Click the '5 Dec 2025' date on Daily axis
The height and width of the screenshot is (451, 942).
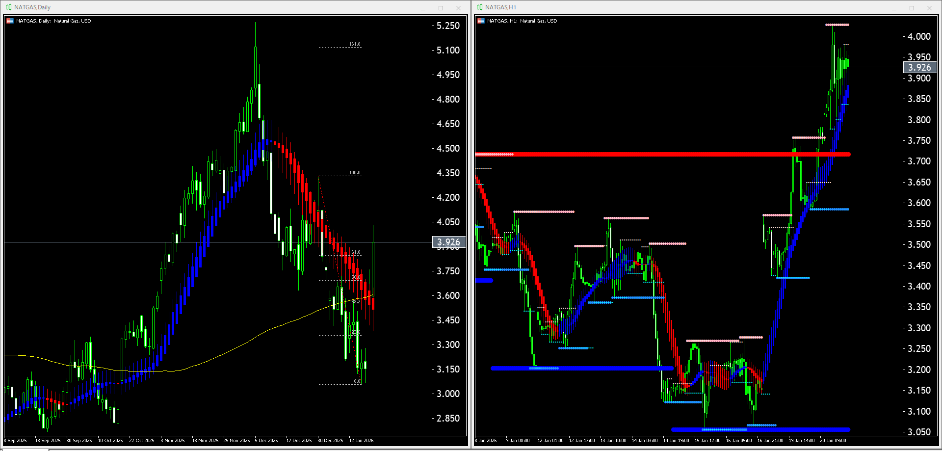(x=266, y=441)
